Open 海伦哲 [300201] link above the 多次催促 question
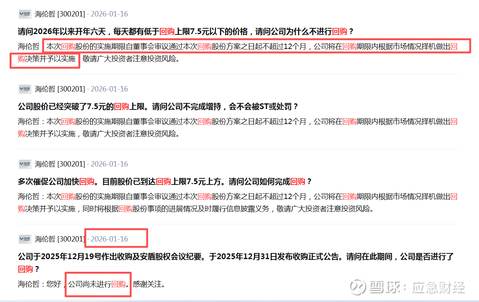Viewport: 479px width, 302px height. point(60,164)
